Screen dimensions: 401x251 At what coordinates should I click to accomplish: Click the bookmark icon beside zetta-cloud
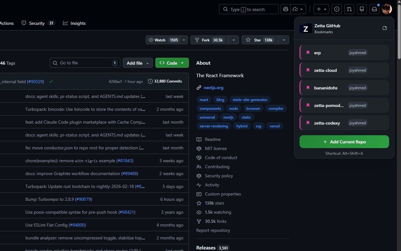coord(308,70)
